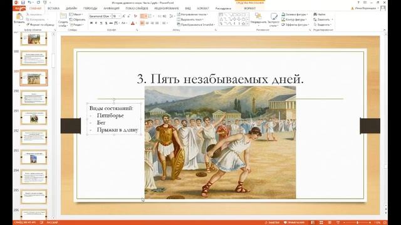This screenshot has width=401, height=225.
Task: Click the Redo/Repeat icon
Action: coord(38,2)
